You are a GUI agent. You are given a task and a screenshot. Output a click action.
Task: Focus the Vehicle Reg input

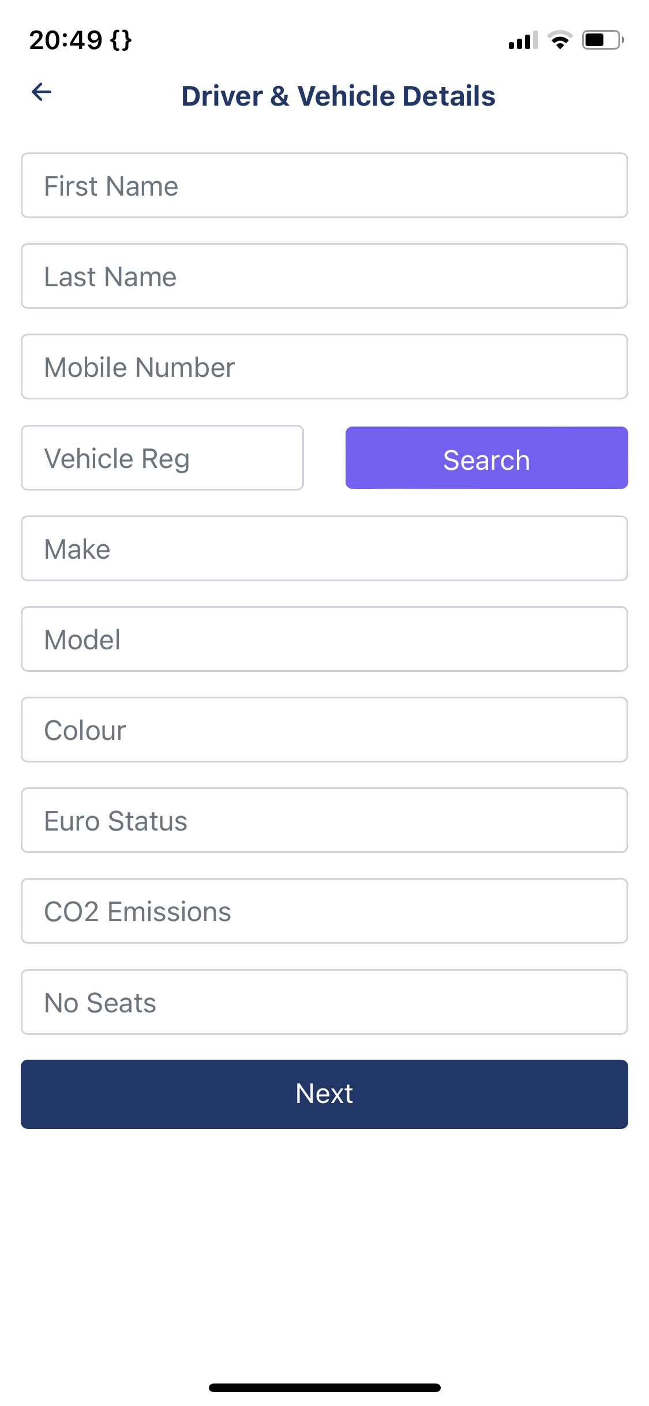(x=162, y=458)
